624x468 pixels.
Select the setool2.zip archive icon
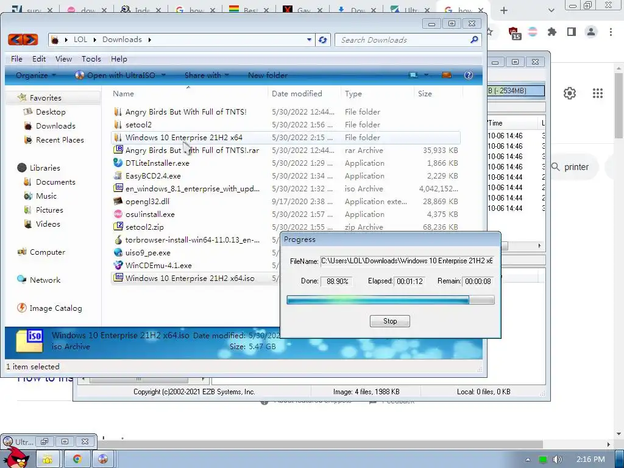[x=118, y=227]
